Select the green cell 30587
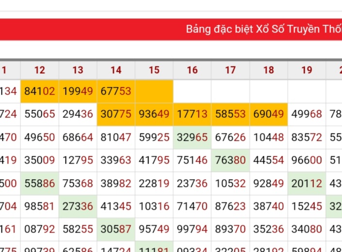This screenshot has width=342, height=252. tap(116, 230)
